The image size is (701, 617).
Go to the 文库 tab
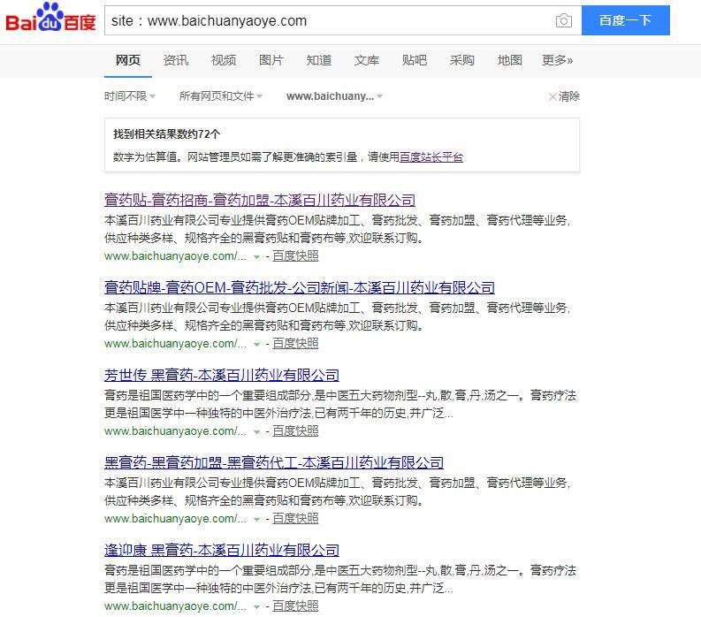(367, 60)
